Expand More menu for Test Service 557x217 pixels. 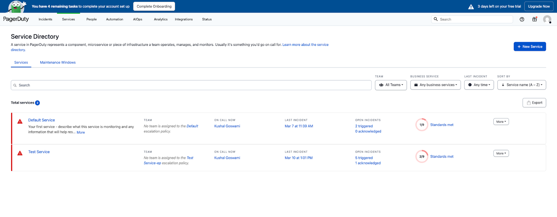tap(501, 153)
